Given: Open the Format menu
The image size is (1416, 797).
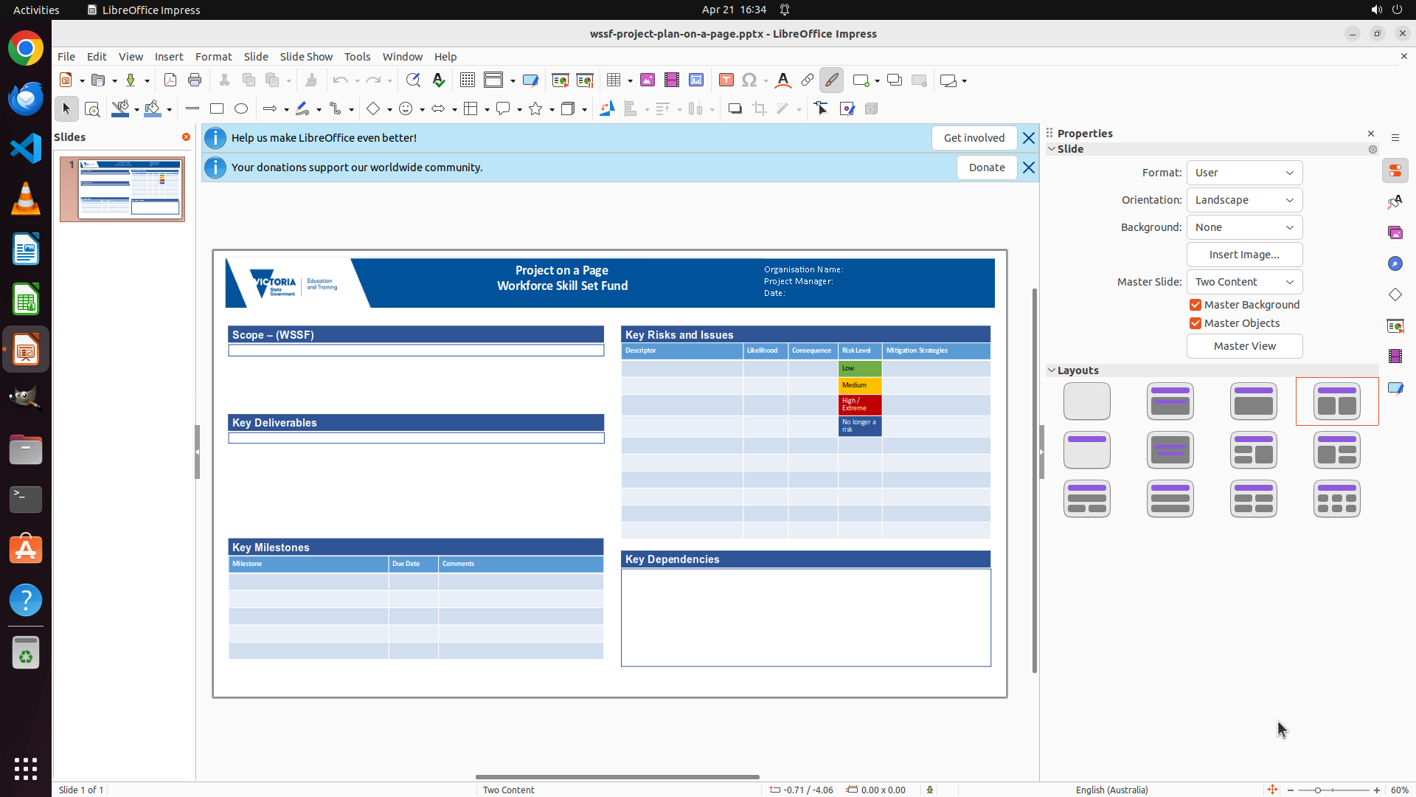Looking at the screenshot, I should tap(213, 57).
